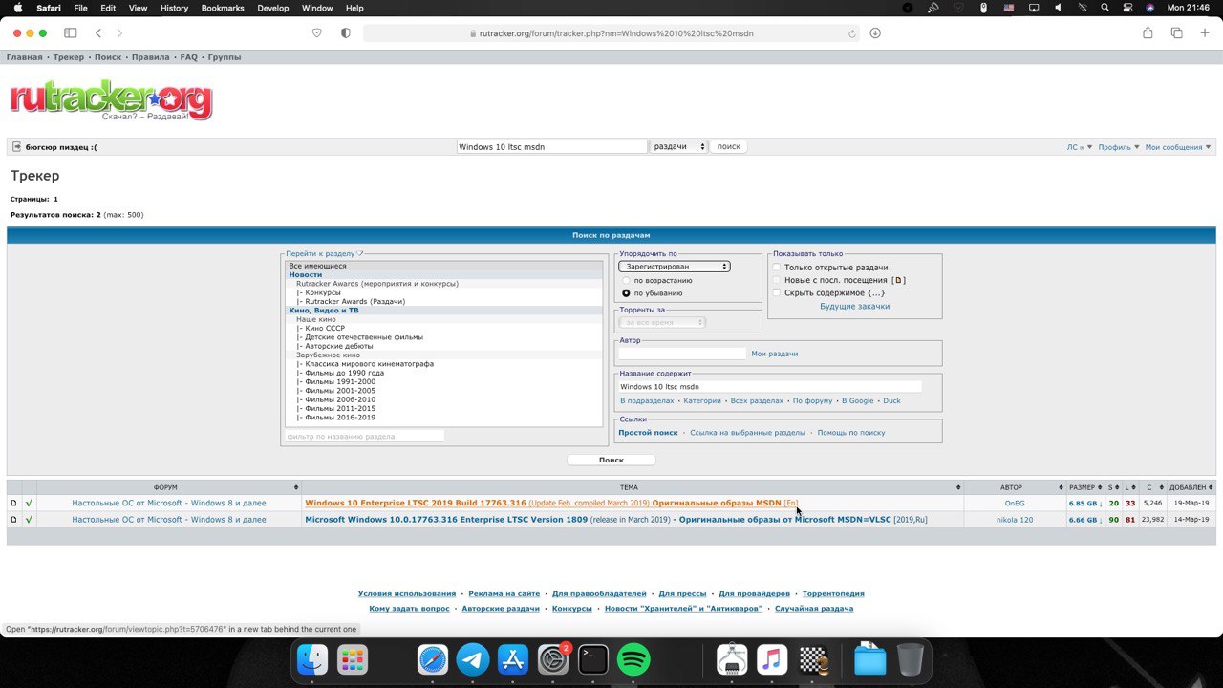The image size is (1223, 688).
Task: Click the volume icon in menu bar
Action: click(x=1058, y=8)
